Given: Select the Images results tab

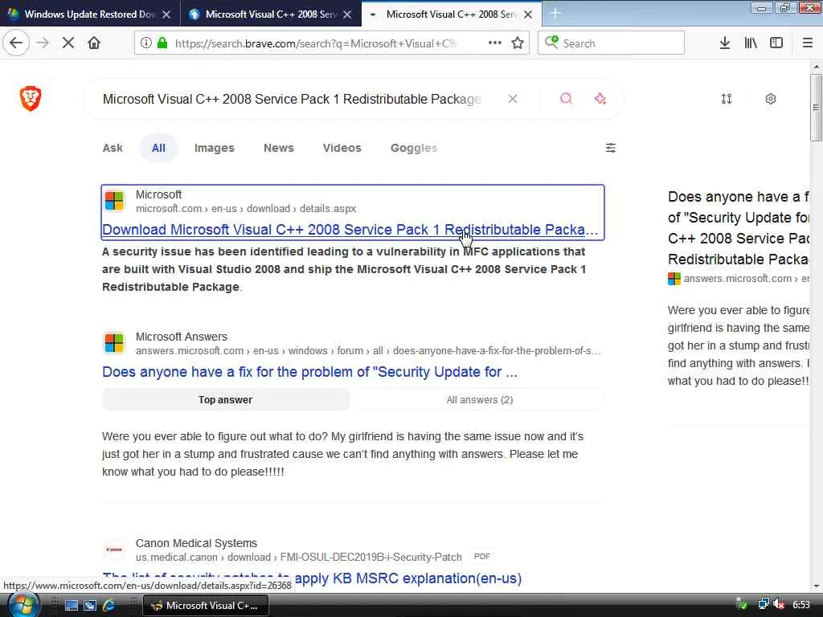Looking at the screenshot, I should pyautogui.click(x=214, y=148).
